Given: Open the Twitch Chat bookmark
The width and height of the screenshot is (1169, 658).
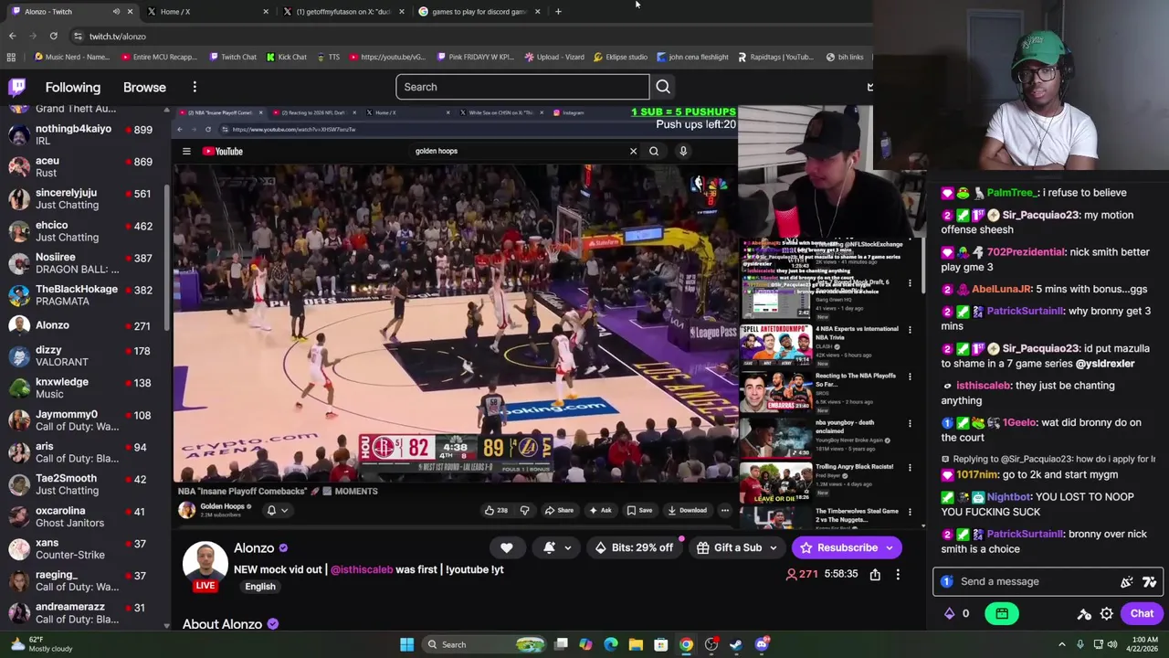Looking at the screenshot, I should coord(232,57).
